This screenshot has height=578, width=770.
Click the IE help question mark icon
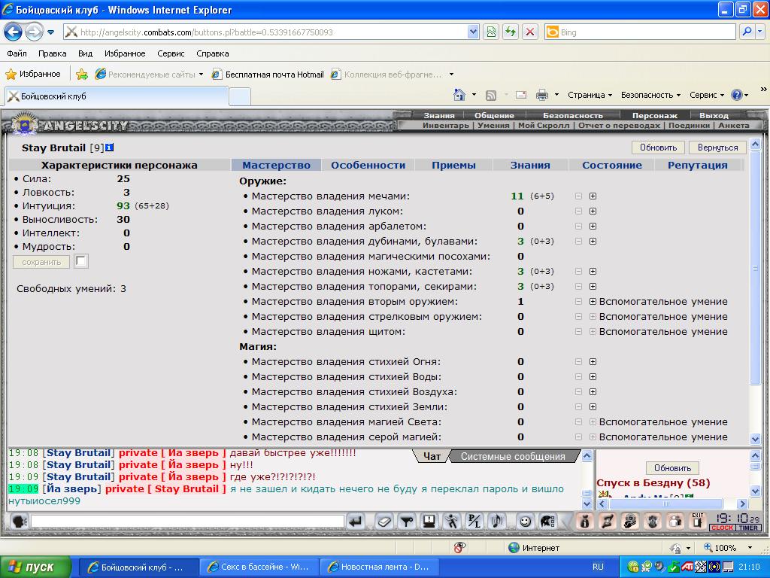pos(737,95)
